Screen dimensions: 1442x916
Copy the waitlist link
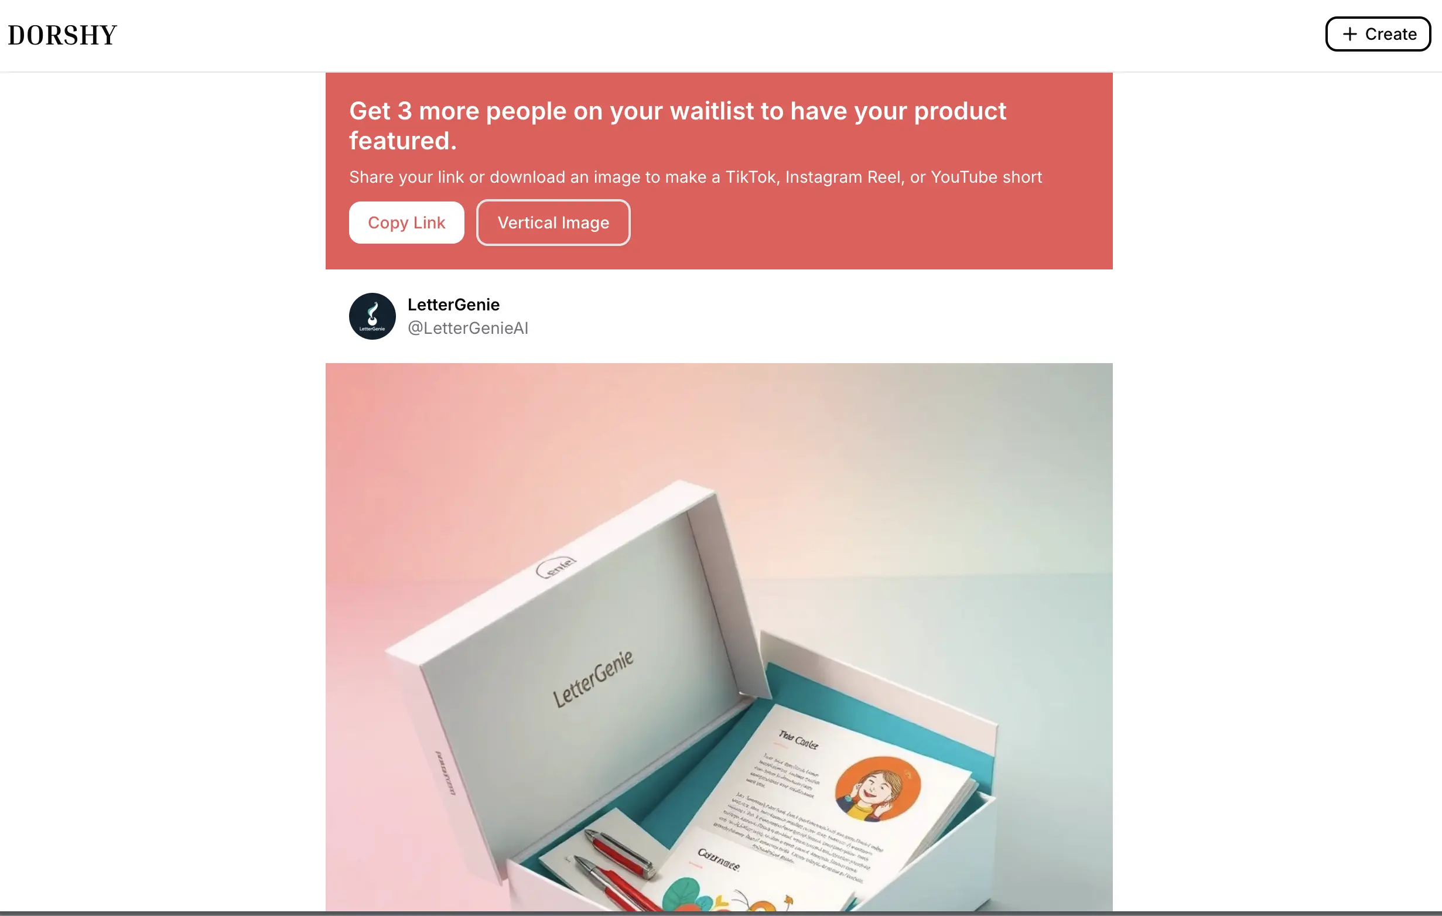pyautogui.click(x=406, y=223)
